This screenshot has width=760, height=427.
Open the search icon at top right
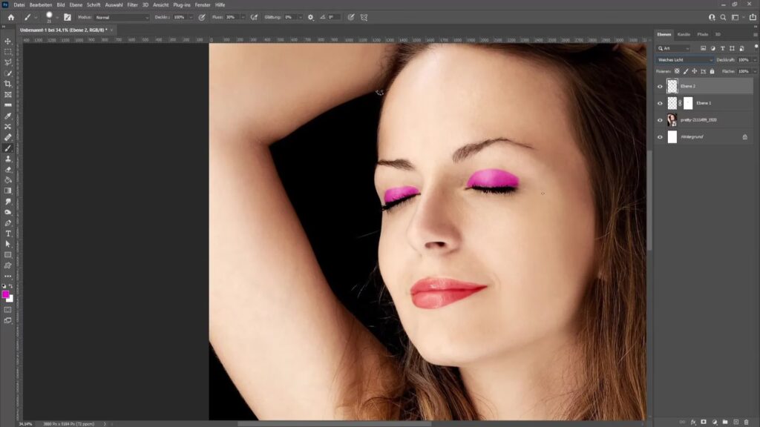723,17
